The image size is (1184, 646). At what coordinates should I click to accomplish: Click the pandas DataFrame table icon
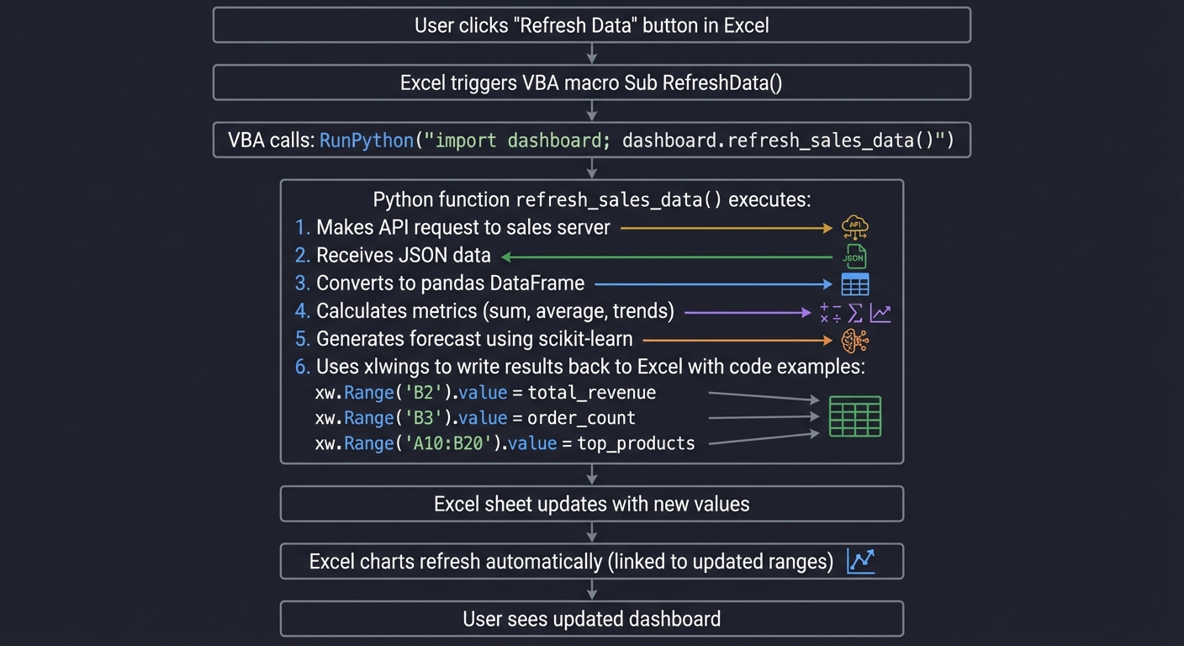click(854, 283)
